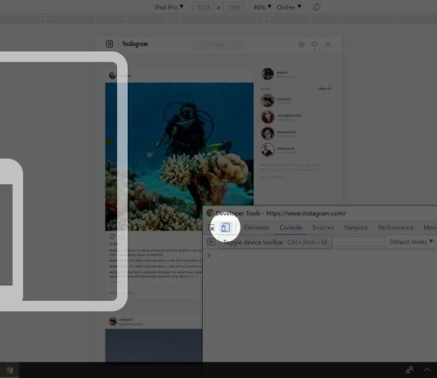Click the Instagram wordmark
The image size is (437, 378).
pyautogui.click(x=136, y=43)
